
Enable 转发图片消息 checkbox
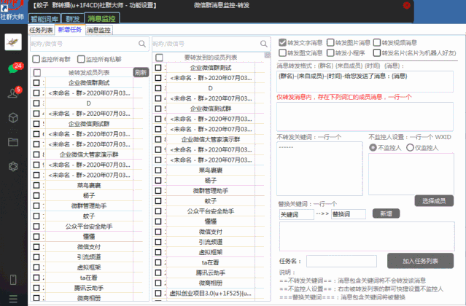coord(330,42)
